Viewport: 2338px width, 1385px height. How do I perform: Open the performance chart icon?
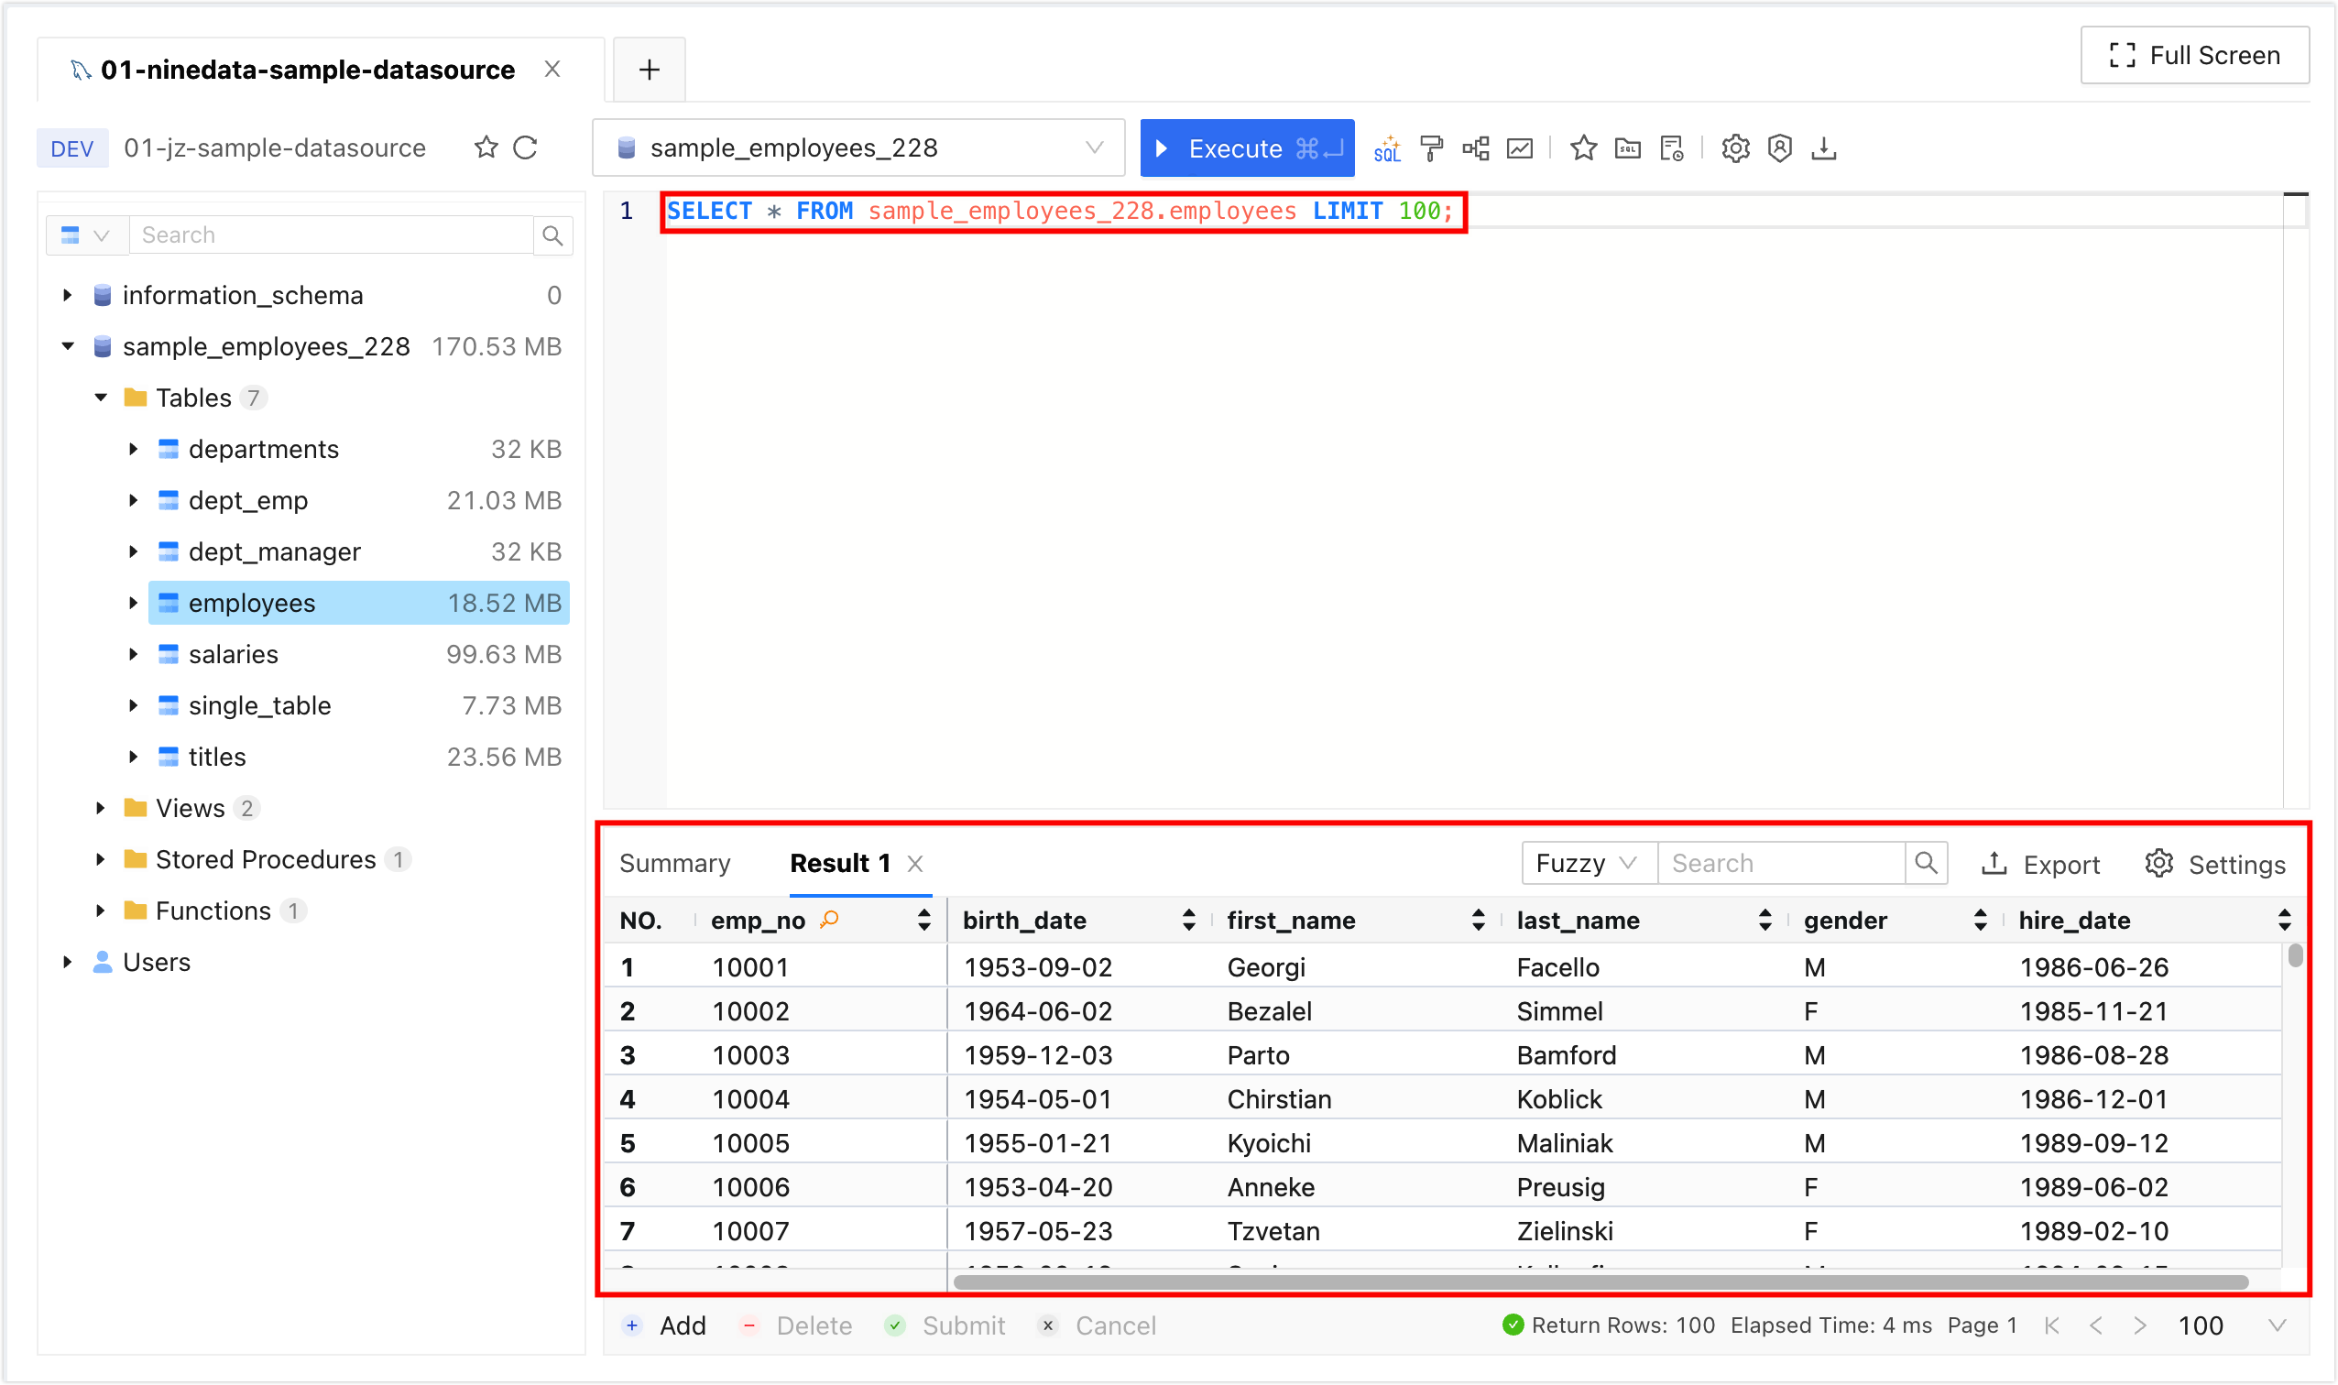[1520, 148]
